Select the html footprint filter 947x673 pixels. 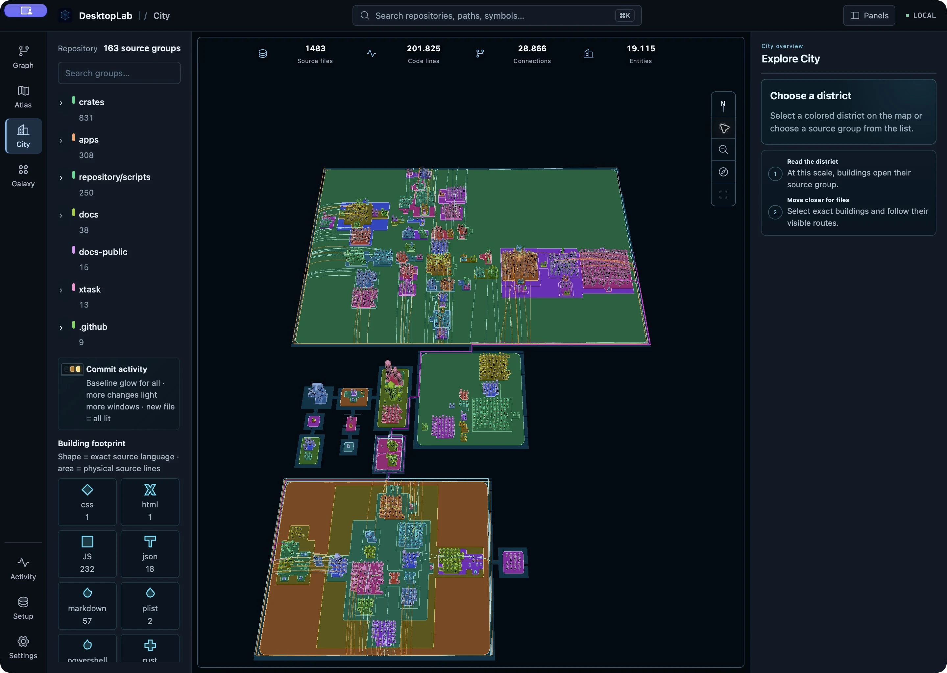click(150, 502)
